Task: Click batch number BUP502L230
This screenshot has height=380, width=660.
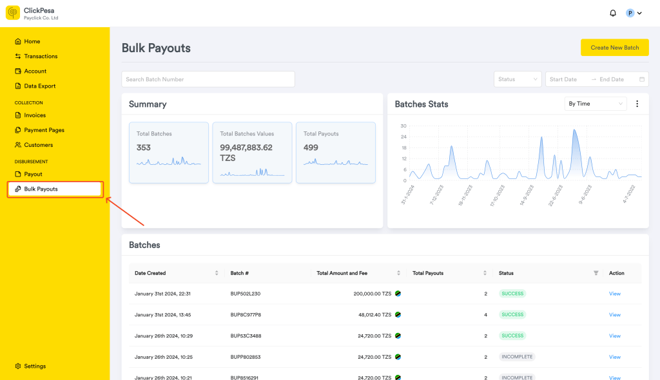Action: (x=246, y=294)
